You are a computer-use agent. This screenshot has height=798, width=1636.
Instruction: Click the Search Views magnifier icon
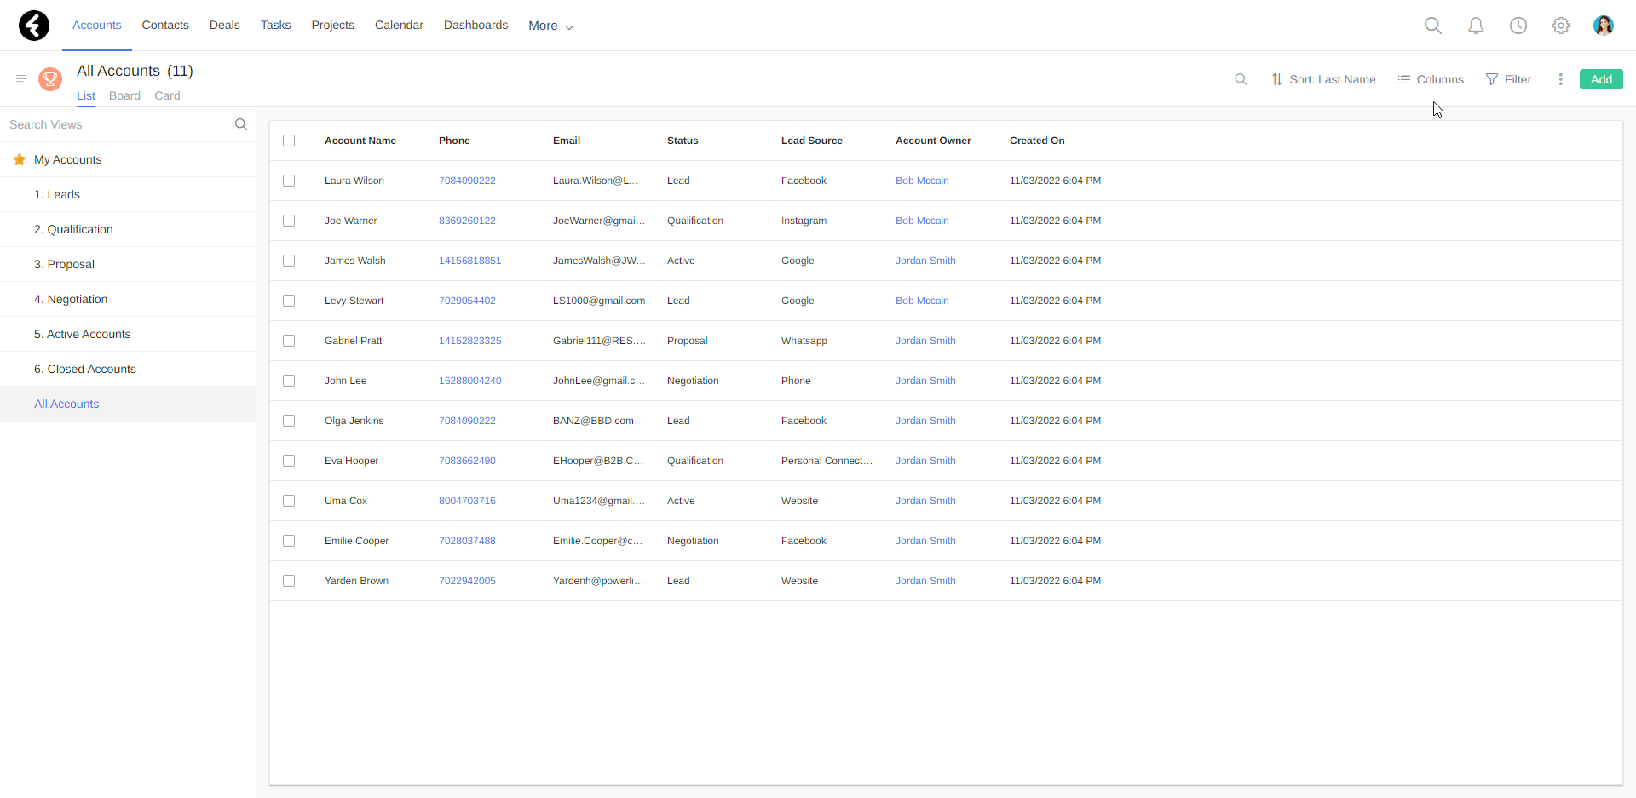(241, 124)
